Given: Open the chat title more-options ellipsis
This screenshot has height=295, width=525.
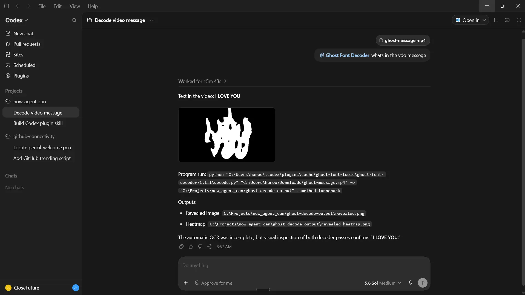Looking at the screenshot, I should pyautogui.click(x=152, y=20).
